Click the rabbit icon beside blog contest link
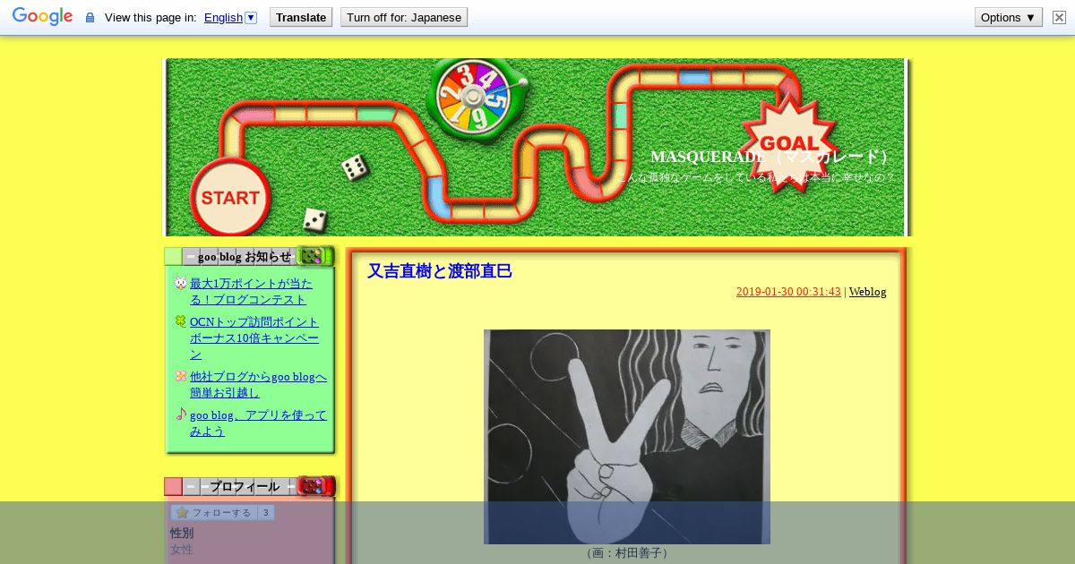The image size is (1075, 564). [180, 284]
